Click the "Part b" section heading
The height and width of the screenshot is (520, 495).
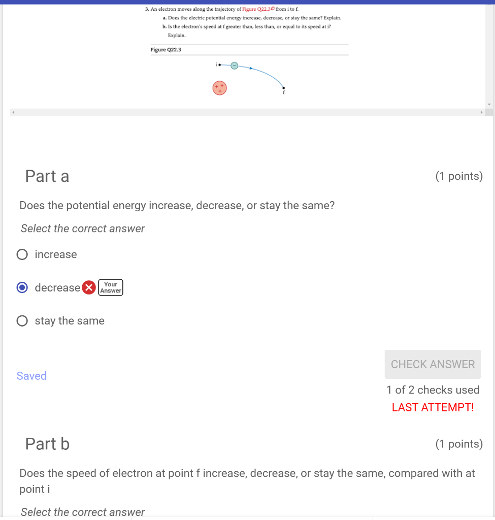[47, 444]
